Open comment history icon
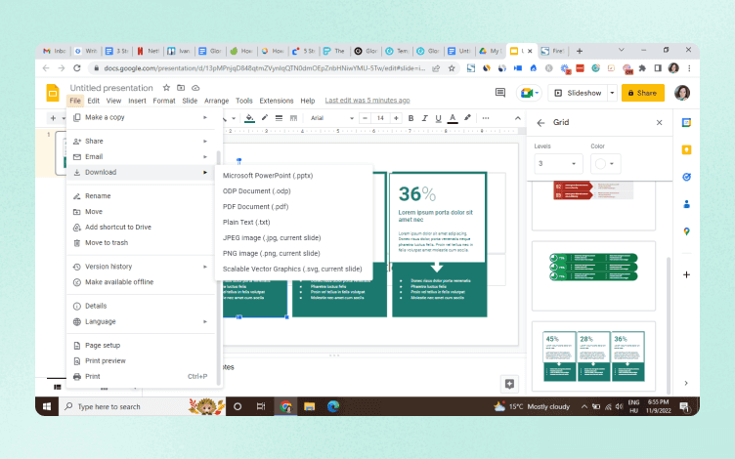 click(500, 93)
